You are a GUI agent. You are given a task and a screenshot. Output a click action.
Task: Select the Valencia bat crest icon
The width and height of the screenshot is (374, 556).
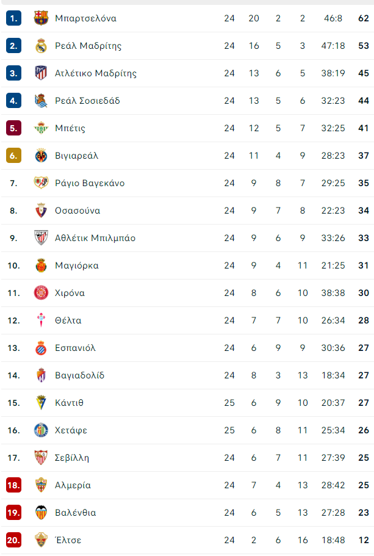coord(41,513)
